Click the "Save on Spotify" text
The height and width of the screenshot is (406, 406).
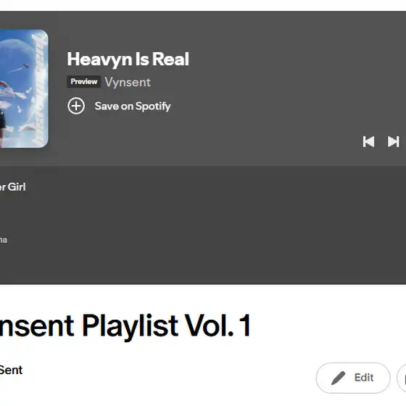click(133, 106)
